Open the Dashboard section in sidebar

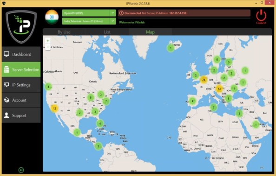[21, 54]
